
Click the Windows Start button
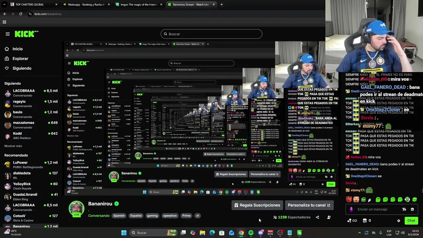click(124, 233)
